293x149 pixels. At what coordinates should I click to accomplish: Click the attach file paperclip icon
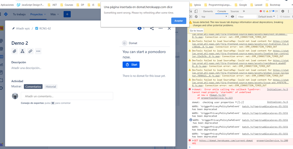coord(15,51)
